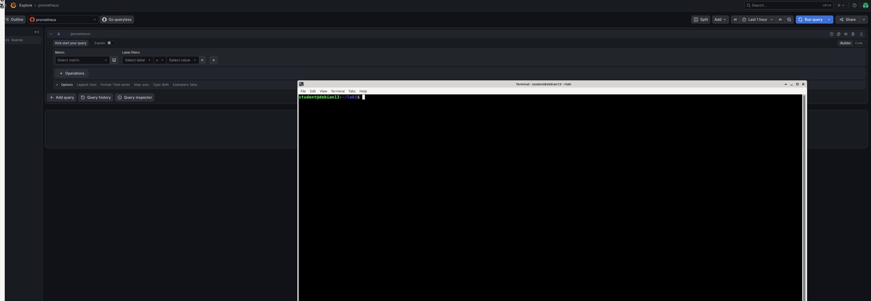
Task: Open the user profile avatar
Action: point(865,5)
